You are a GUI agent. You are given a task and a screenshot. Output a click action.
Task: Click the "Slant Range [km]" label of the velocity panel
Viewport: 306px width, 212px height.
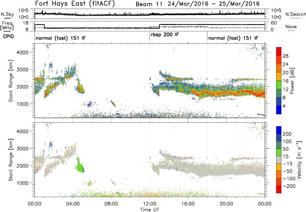click(x=11, y=160)
